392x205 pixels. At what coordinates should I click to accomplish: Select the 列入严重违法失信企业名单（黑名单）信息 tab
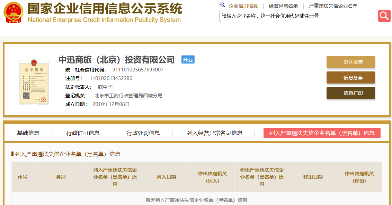pos(322,133)
